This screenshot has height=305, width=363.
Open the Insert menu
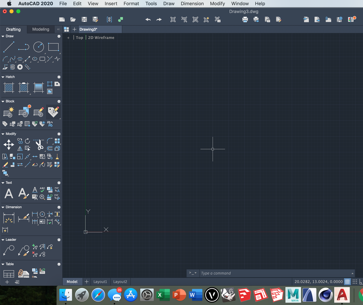(111, 4)
